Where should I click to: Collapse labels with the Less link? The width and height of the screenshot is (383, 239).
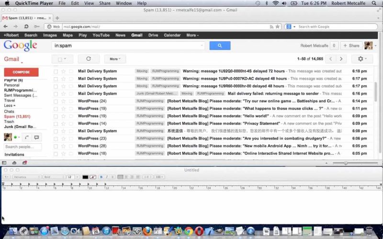tap(10, 105)
